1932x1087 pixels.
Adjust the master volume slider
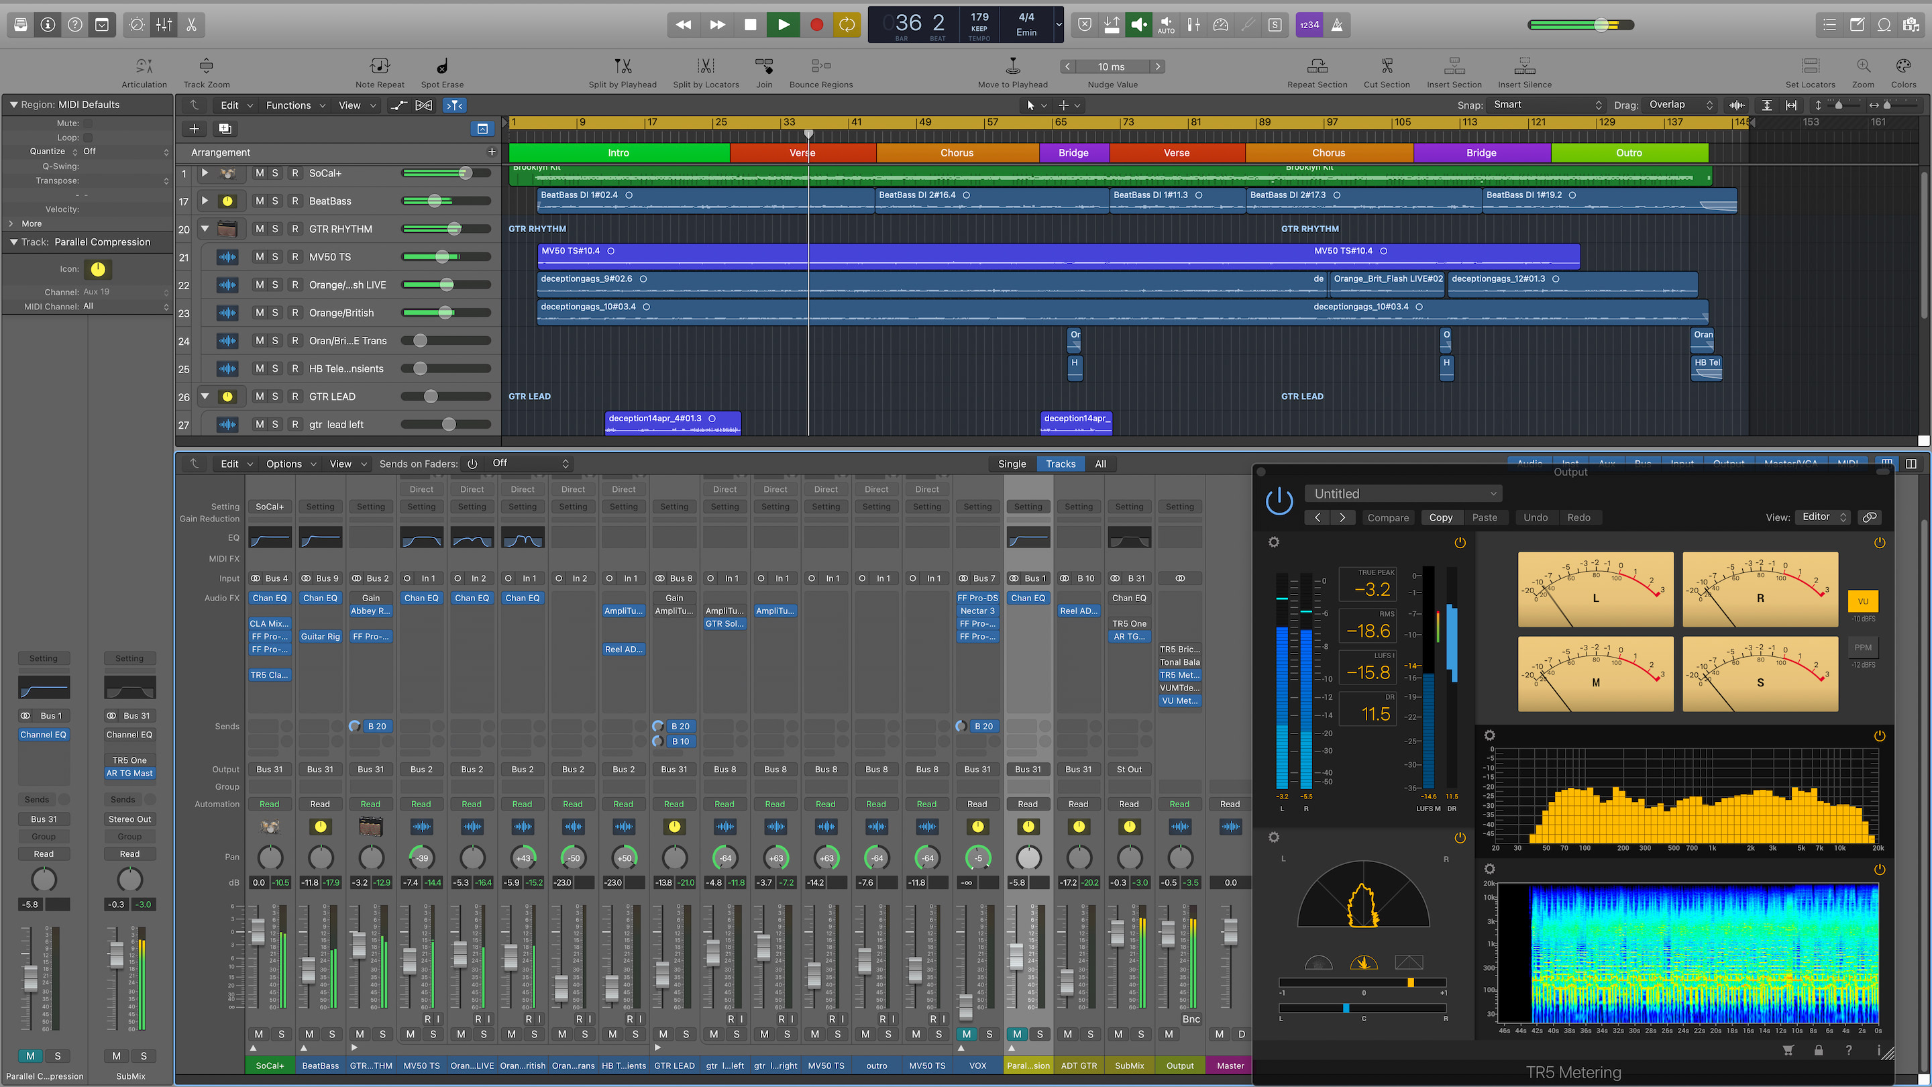pos(1581,25)
